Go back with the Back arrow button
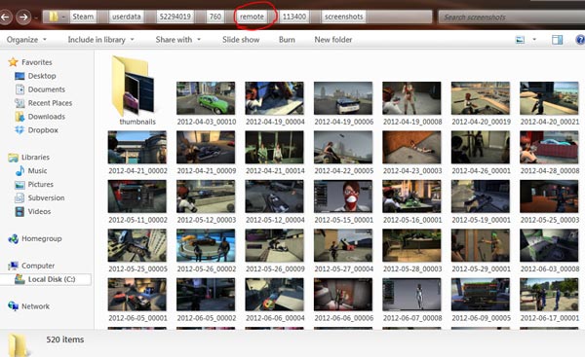 click(x=5, y=18)
